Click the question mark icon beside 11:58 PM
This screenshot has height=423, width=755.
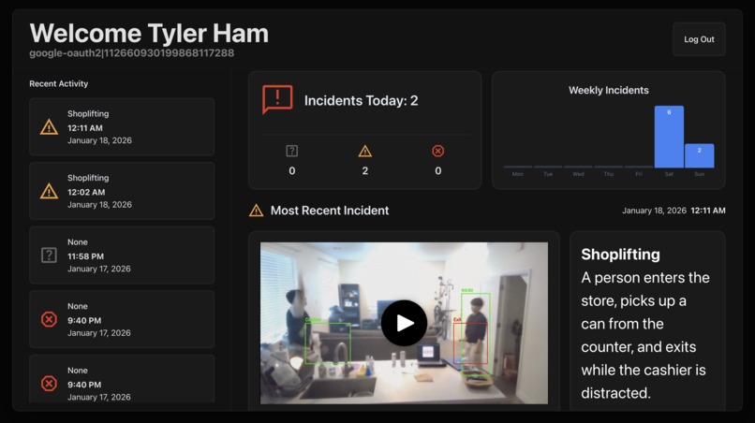coord(49,255)
